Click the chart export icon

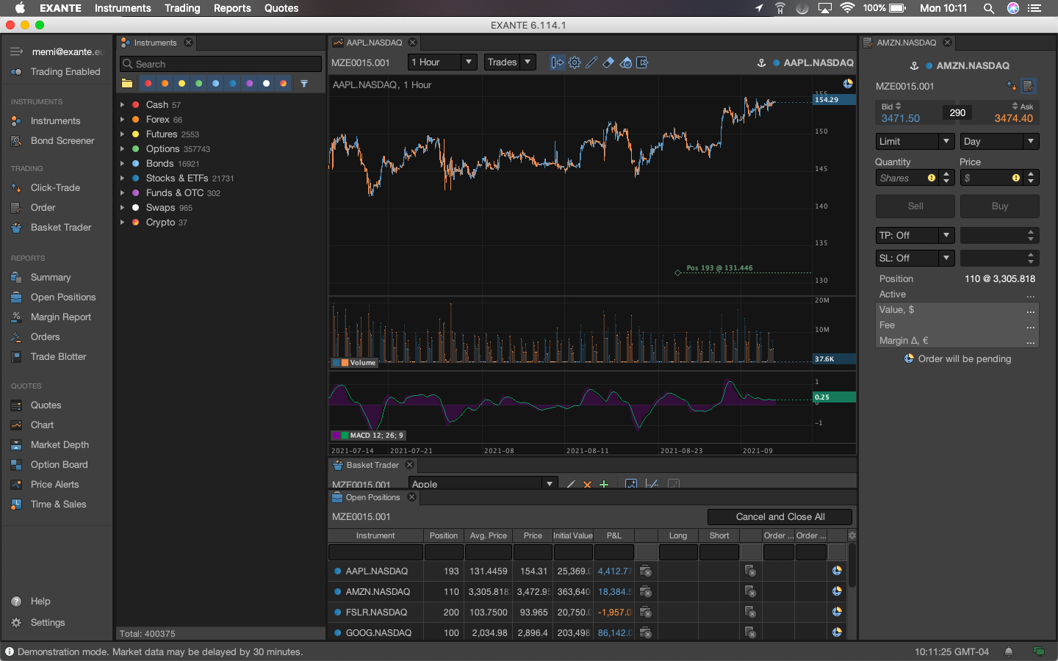642,62
